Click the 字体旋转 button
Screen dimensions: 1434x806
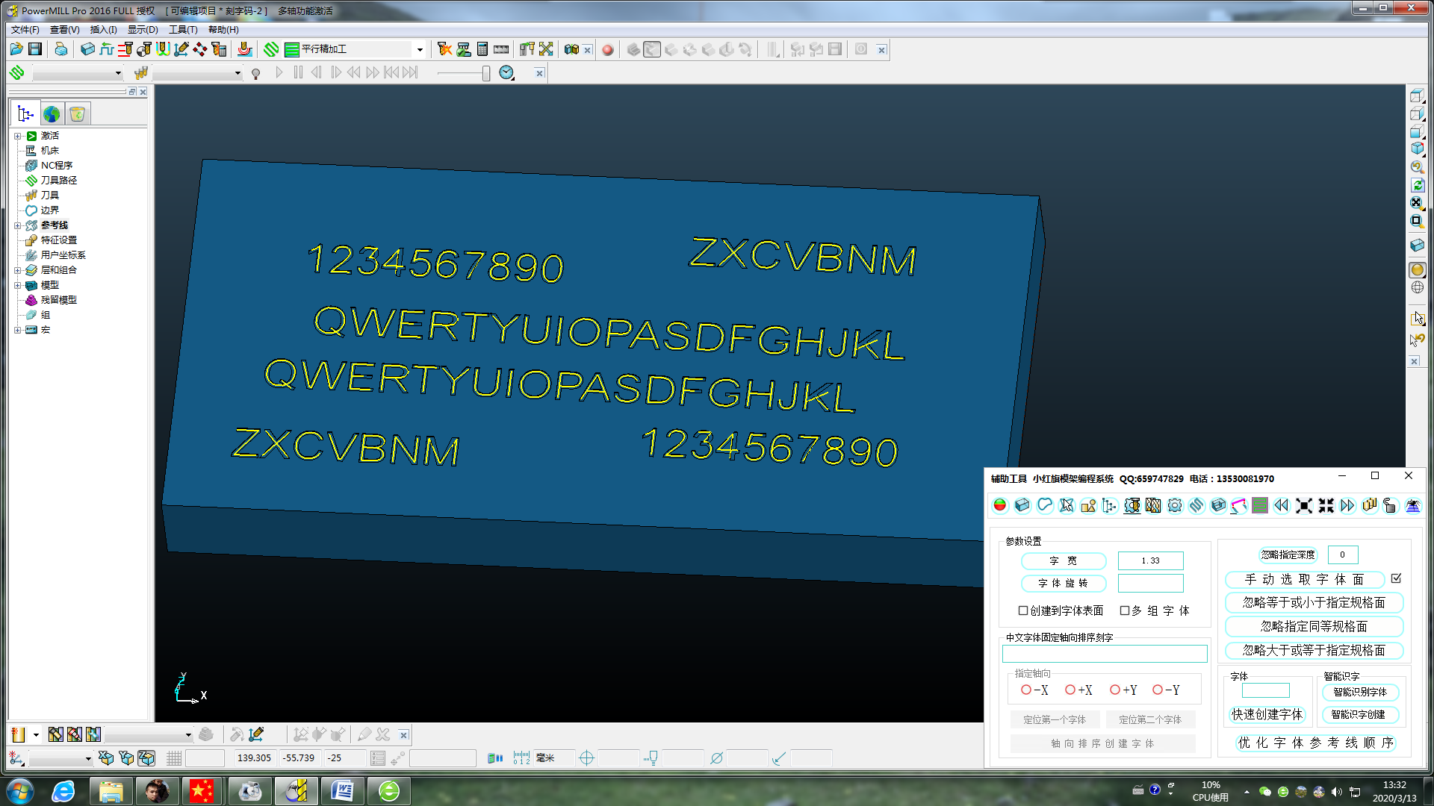1064,583
